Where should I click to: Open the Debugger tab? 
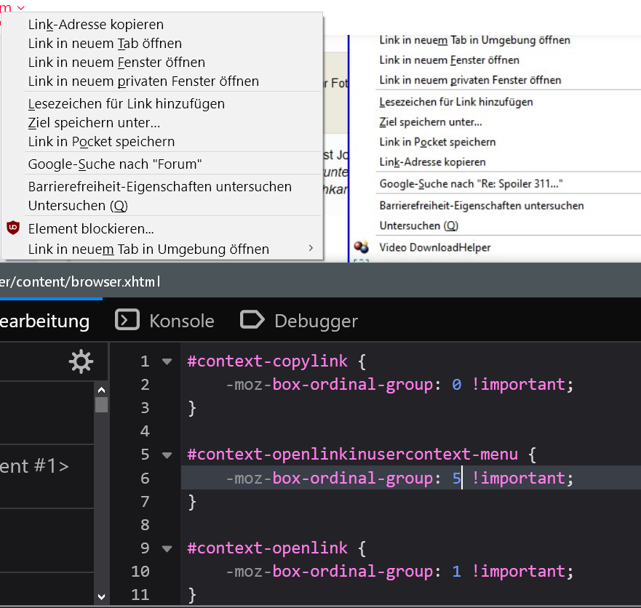click(316, 321)
